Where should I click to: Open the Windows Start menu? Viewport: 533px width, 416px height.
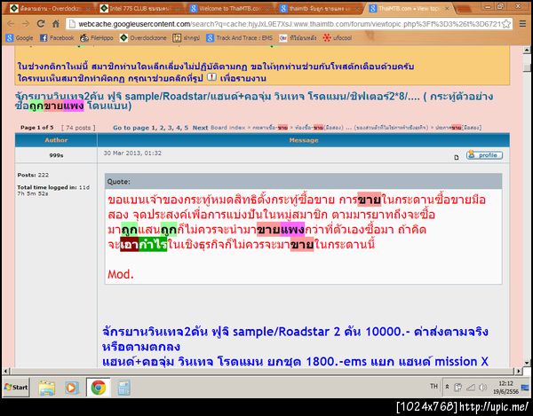click(16, 387)
